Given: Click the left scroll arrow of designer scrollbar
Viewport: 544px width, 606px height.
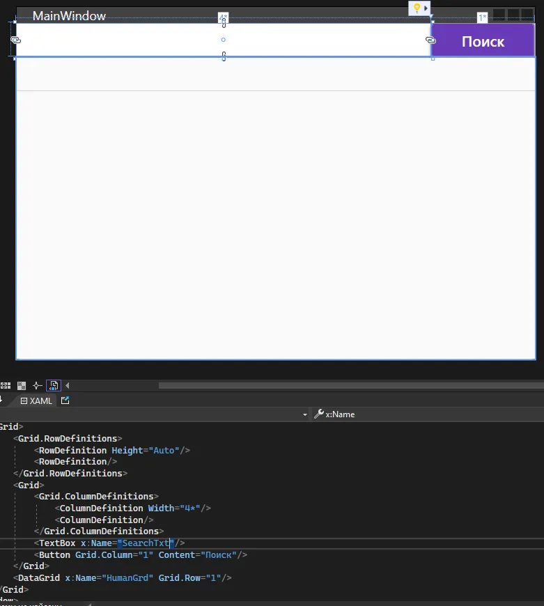Looking at the screenshot, I should point(68,385).
